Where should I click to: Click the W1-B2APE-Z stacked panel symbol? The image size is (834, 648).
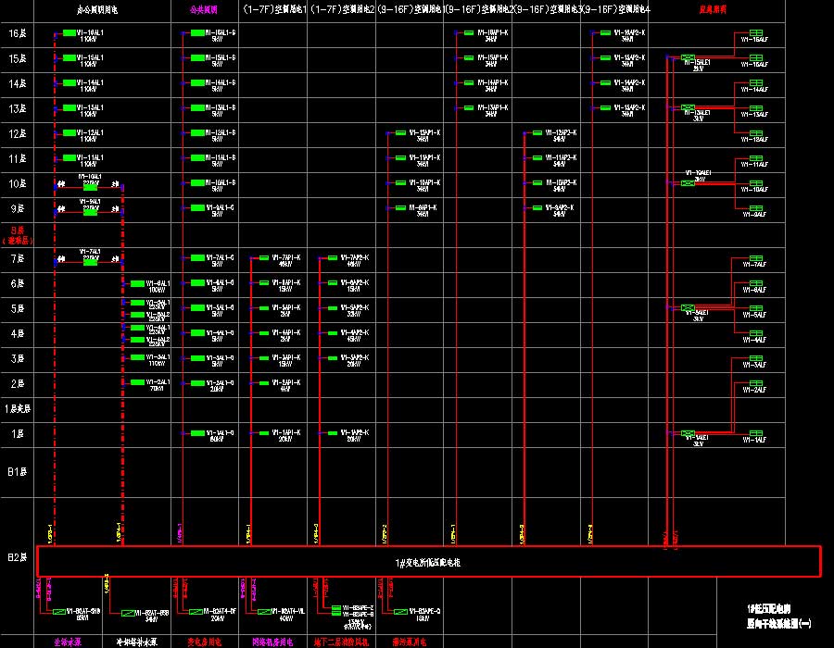coord(336,608)
